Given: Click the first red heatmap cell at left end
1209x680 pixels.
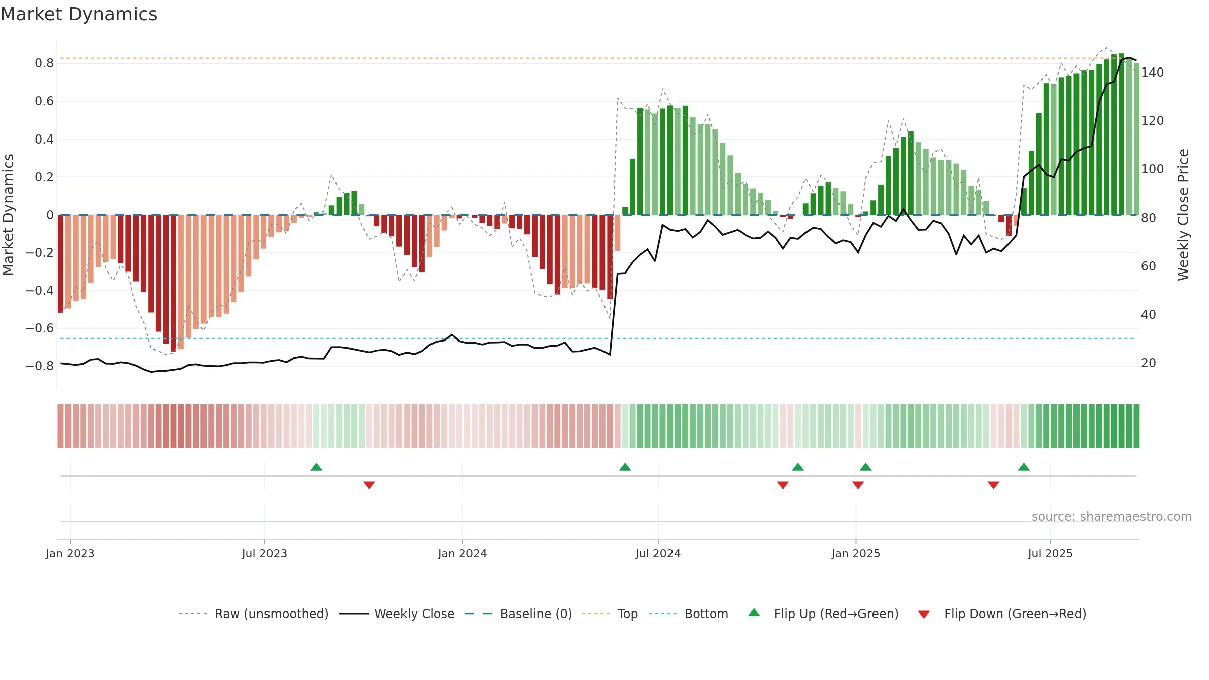Looking at the screenshot, I should [x=60, y=426].
